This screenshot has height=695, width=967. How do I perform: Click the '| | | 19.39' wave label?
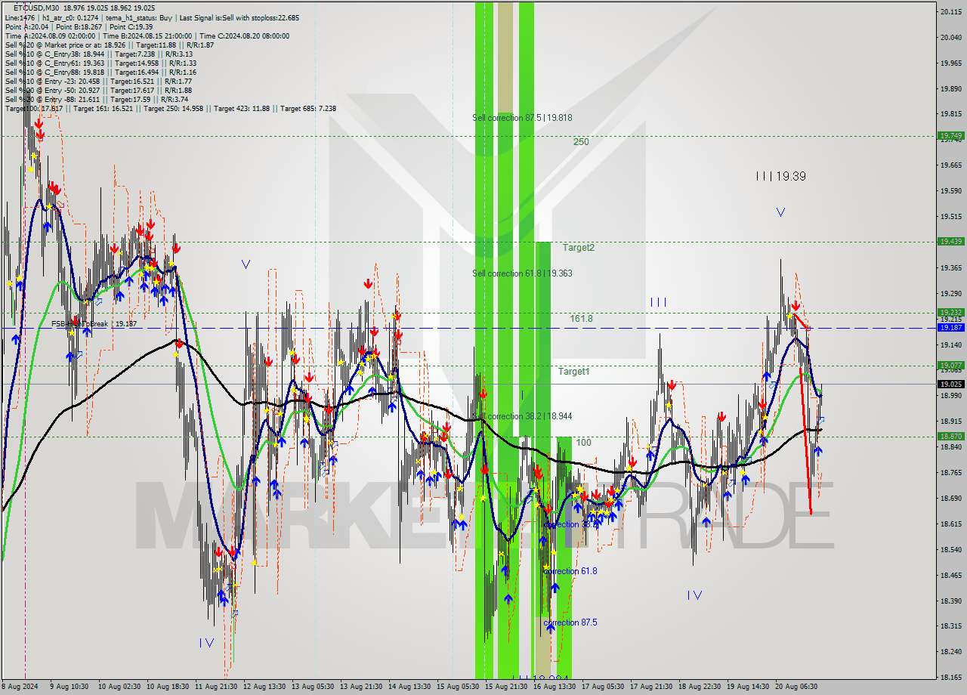pos(781,176)
